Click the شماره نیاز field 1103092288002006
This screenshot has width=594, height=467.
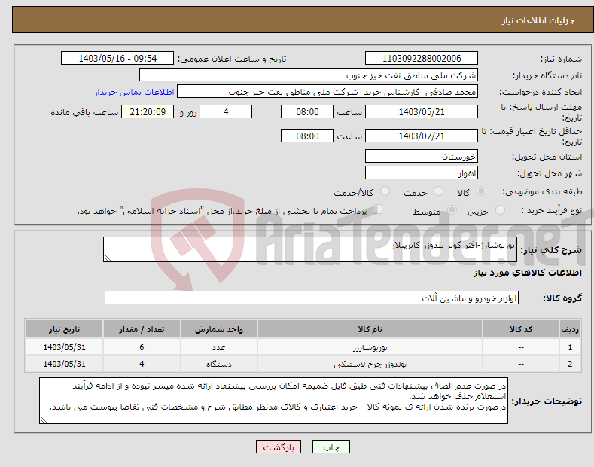(422, 59)
